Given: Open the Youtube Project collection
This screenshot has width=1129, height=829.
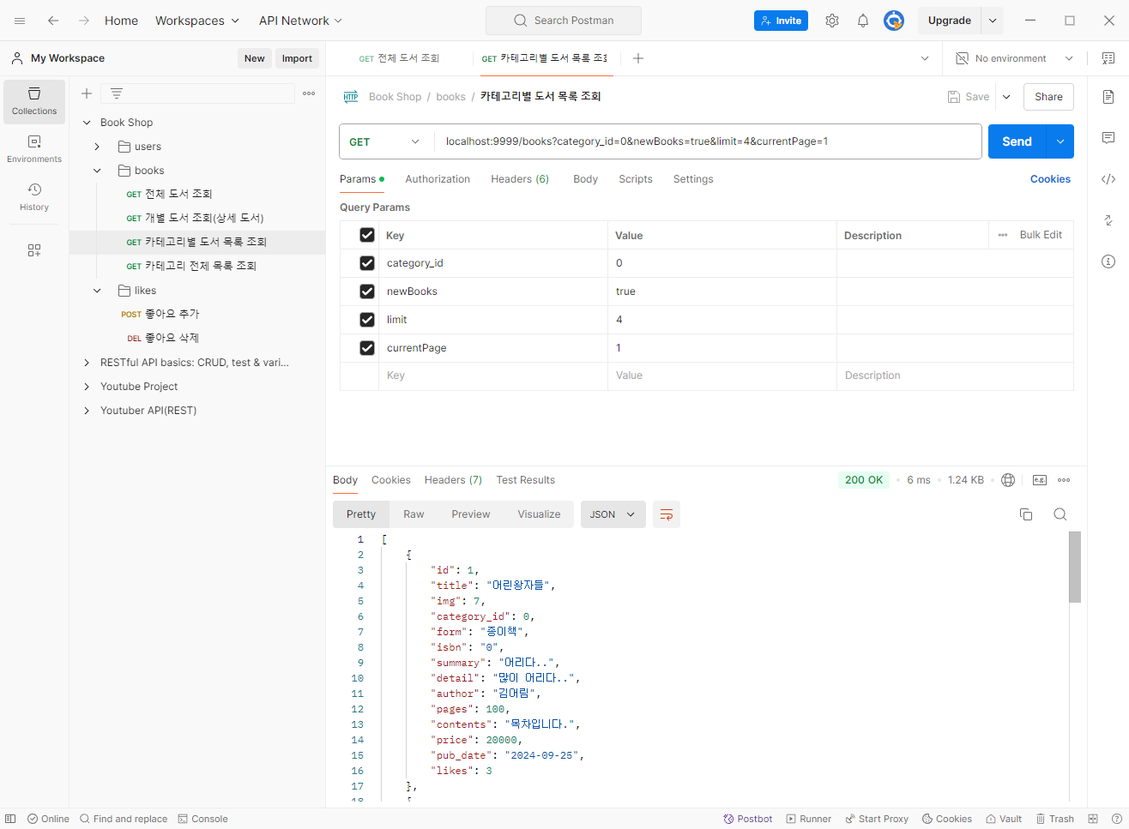Looking at the screenshot, I should coord(139,387).
